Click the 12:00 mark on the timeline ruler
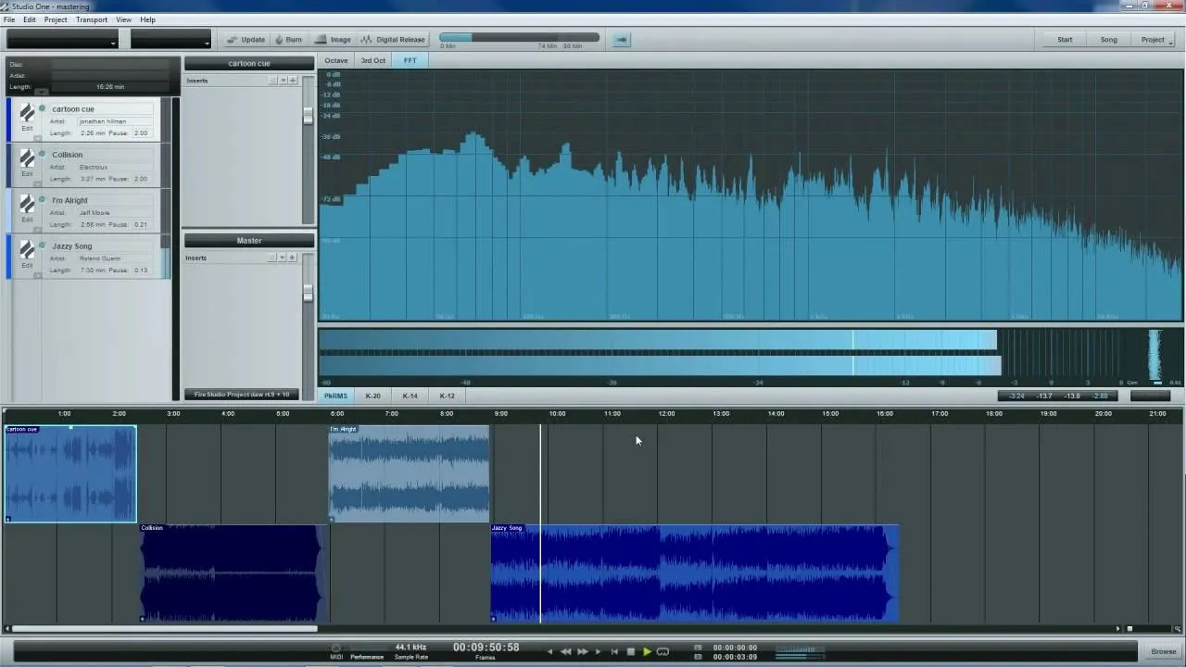 click(666, 413)
